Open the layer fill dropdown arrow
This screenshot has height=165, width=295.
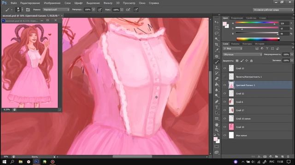(292, 60)
